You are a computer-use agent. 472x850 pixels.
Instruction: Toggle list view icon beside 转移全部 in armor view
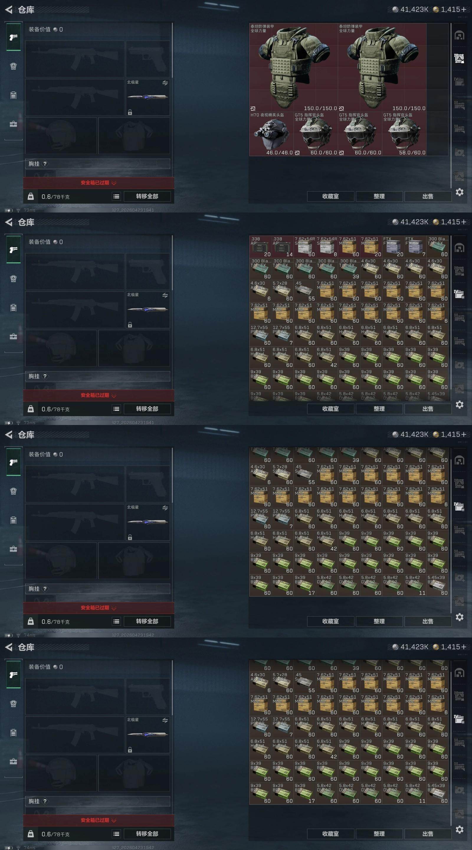coord(116,196)
